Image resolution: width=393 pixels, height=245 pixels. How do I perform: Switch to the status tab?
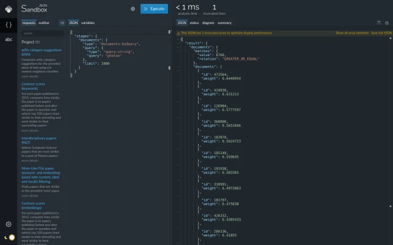click(x=194, y=23)
